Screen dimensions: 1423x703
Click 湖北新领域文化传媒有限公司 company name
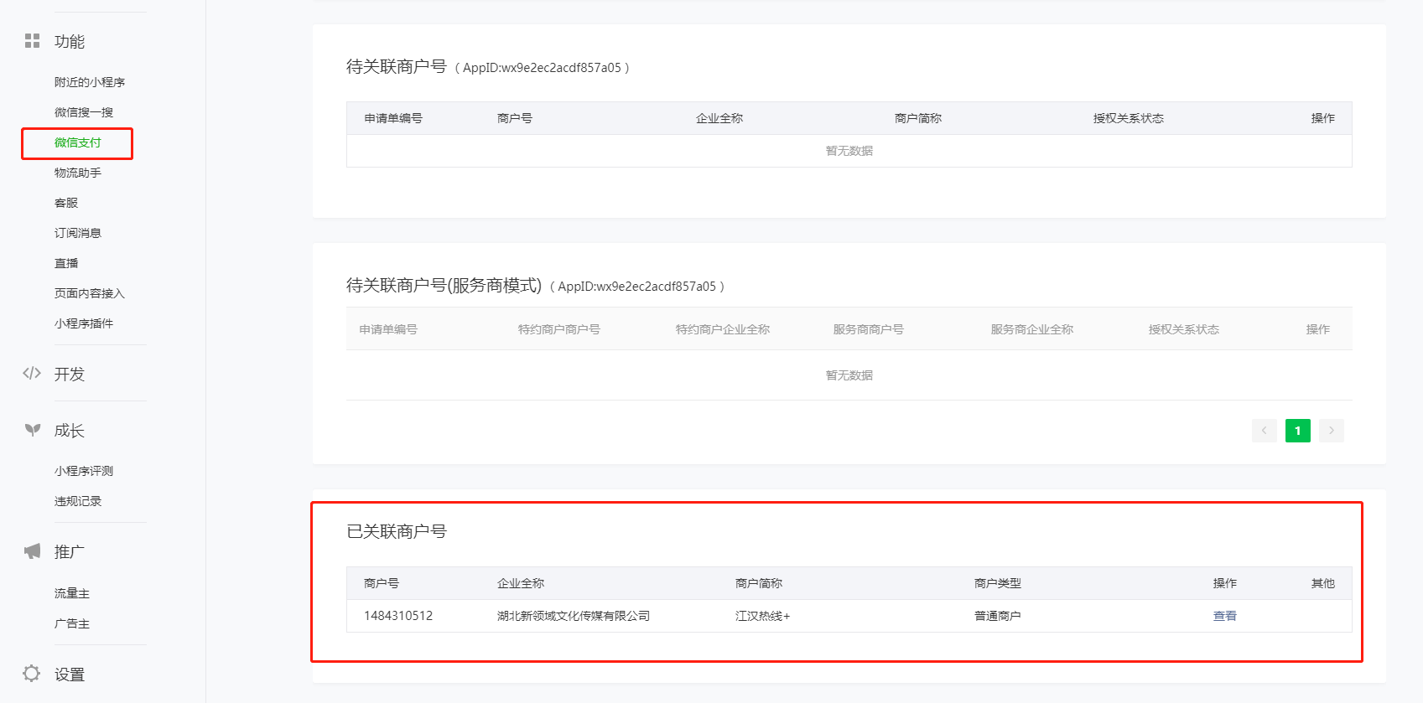pyautogui.click(x=574, y=616)
